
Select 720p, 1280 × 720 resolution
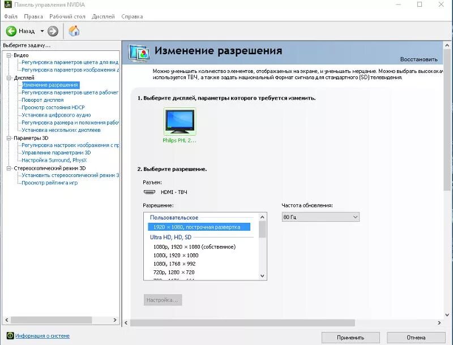coord(174,272)
